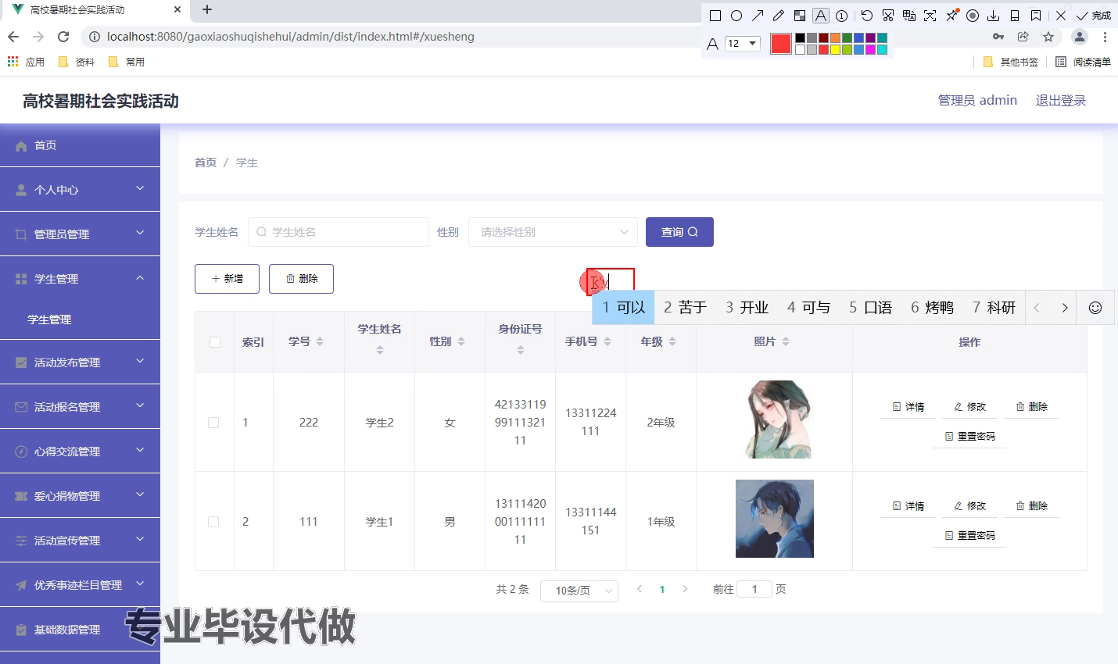Open the 请选择性别 dropdown
Image resolution: width=1118 pixels, height=664 pixels.
pos(554,232)
